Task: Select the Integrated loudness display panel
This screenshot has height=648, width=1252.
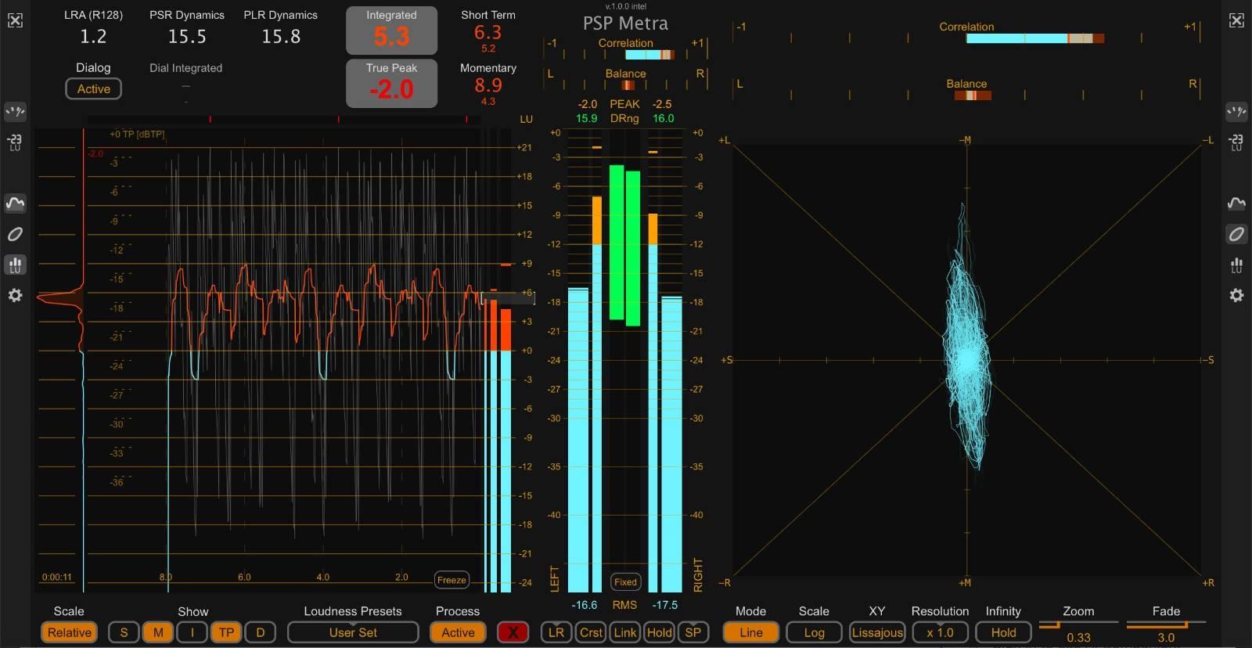Action: 391,31
